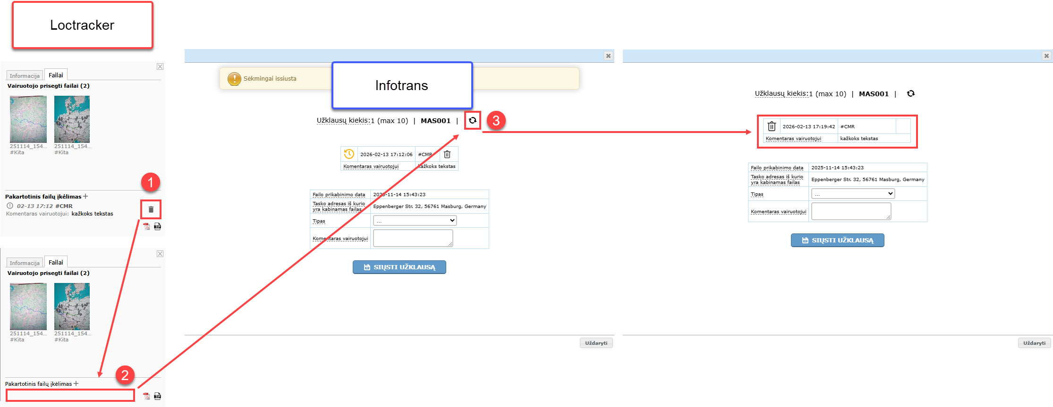This screenshot has width=1053, height=407.
Task: Click Eppenberger Str. address in right Infotrans dialog
Action: click(868, 179)
